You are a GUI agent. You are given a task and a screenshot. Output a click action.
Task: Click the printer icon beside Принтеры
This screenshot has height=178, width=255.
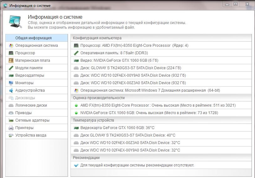tap(11, 128)
